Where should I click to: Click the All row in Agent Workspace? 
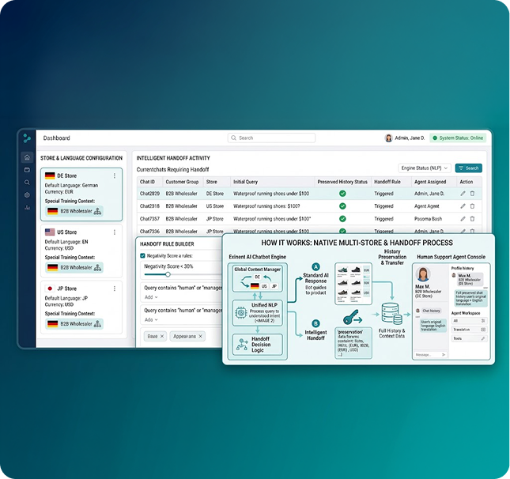point(469,321)
